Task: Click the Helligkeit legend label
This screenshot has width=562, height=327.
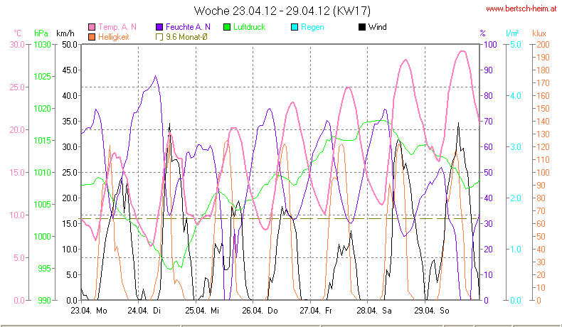Action: (x=114, y=37)
